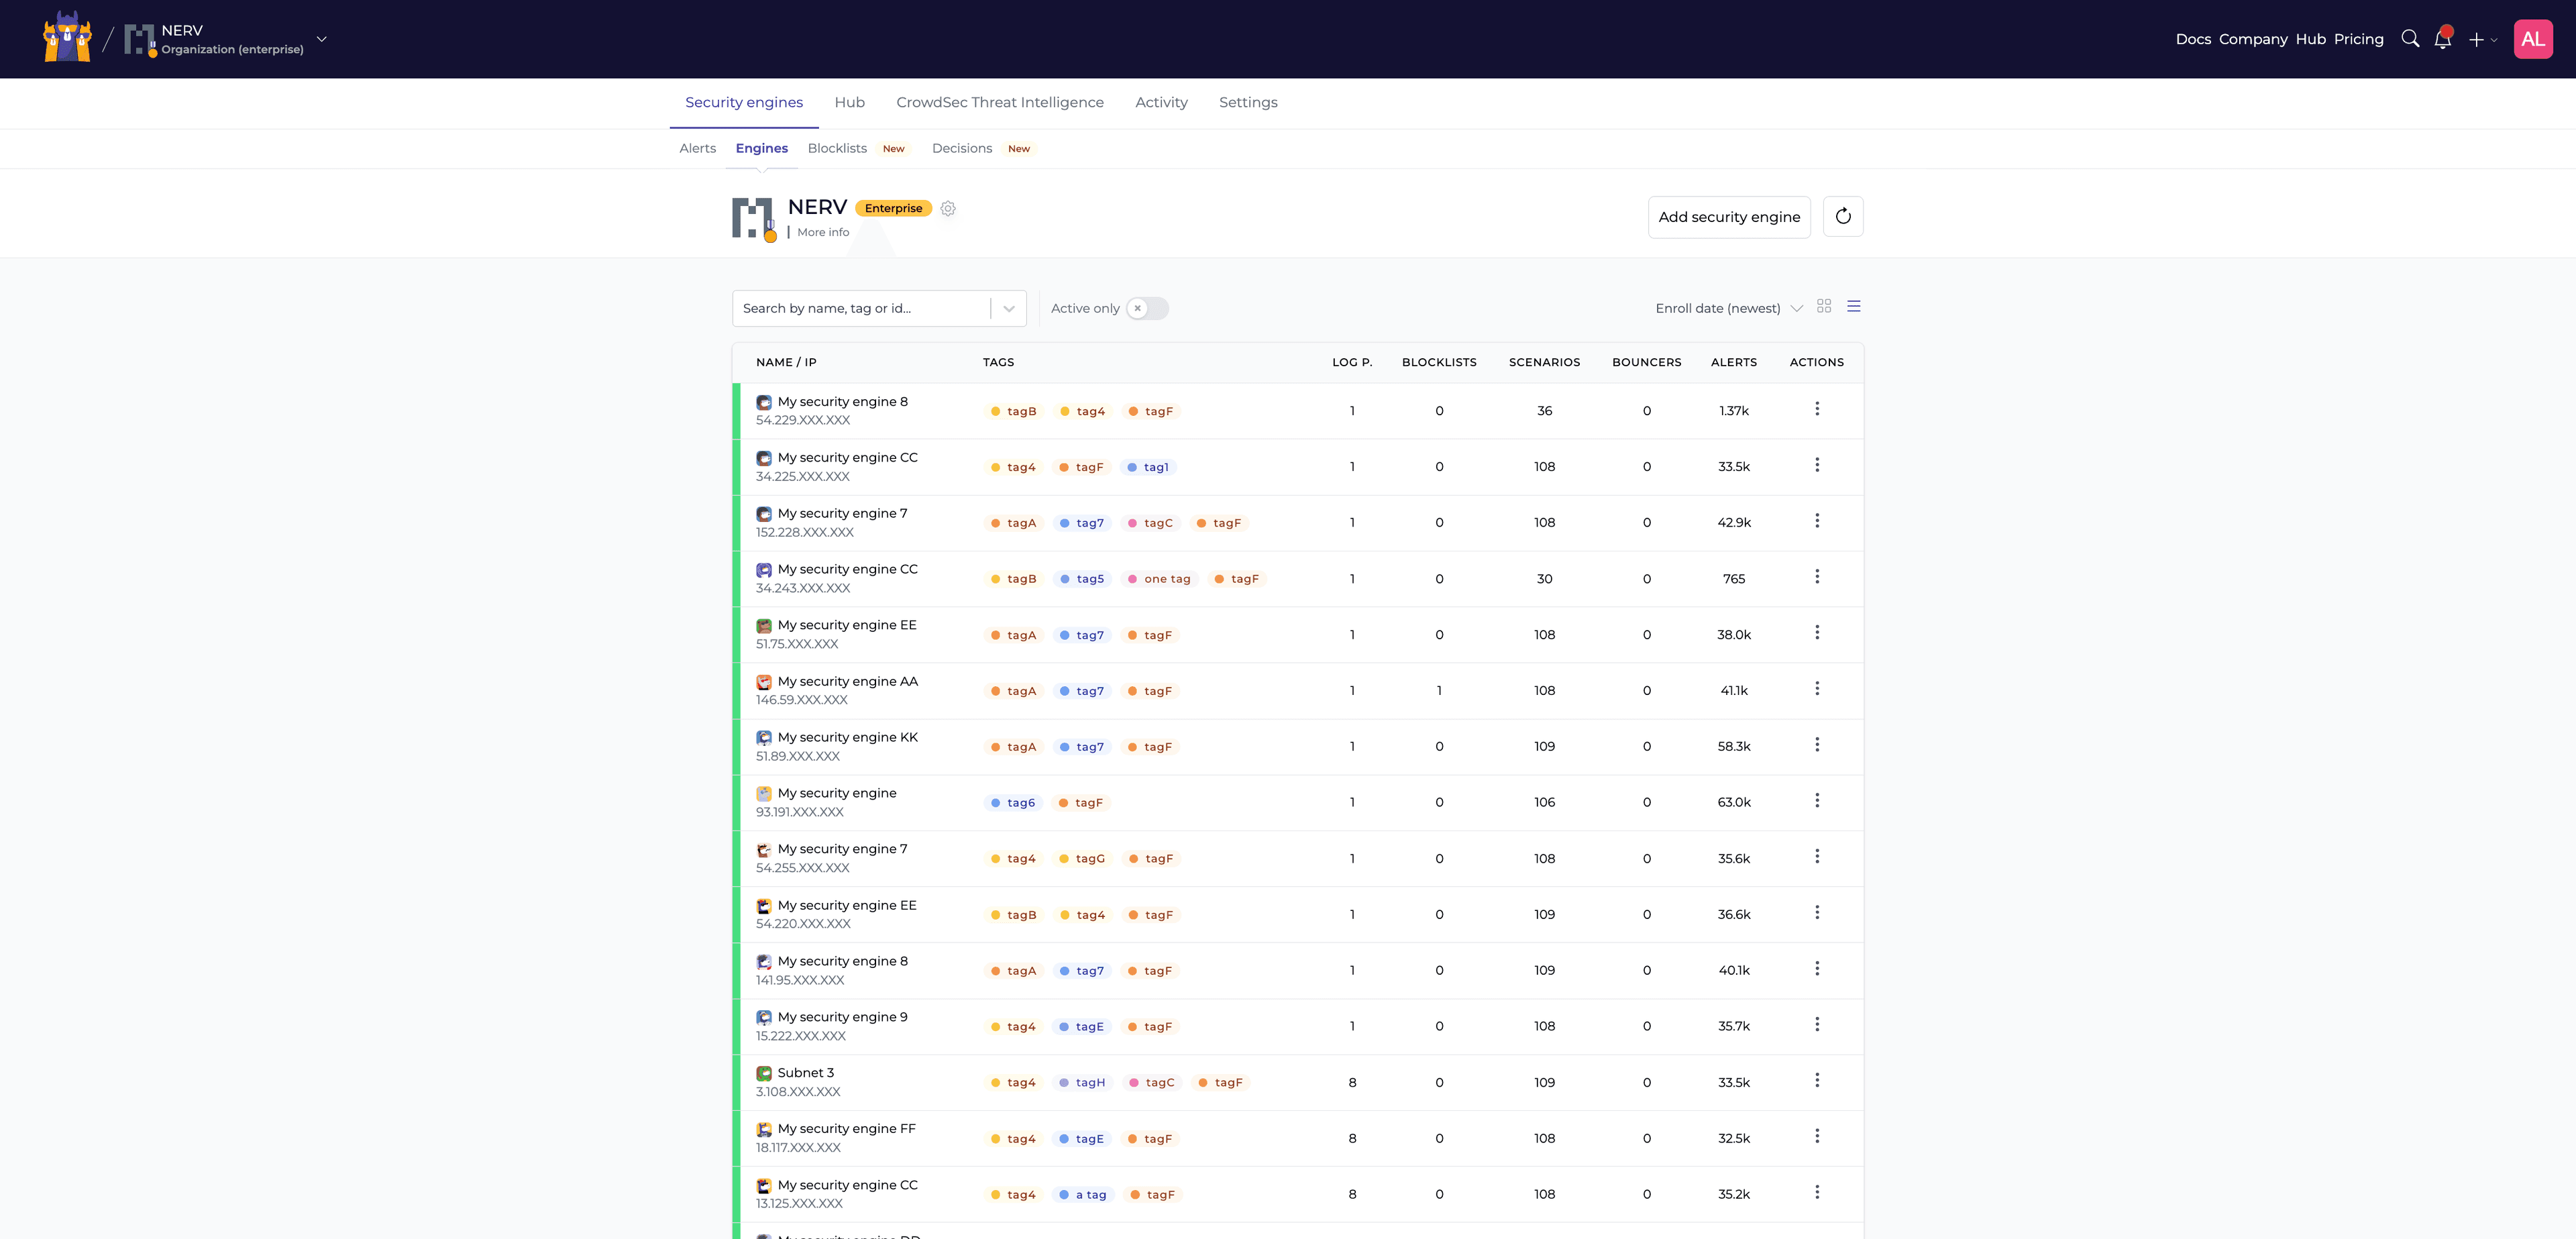Toggle the Active only switch

coord(1147,308)
